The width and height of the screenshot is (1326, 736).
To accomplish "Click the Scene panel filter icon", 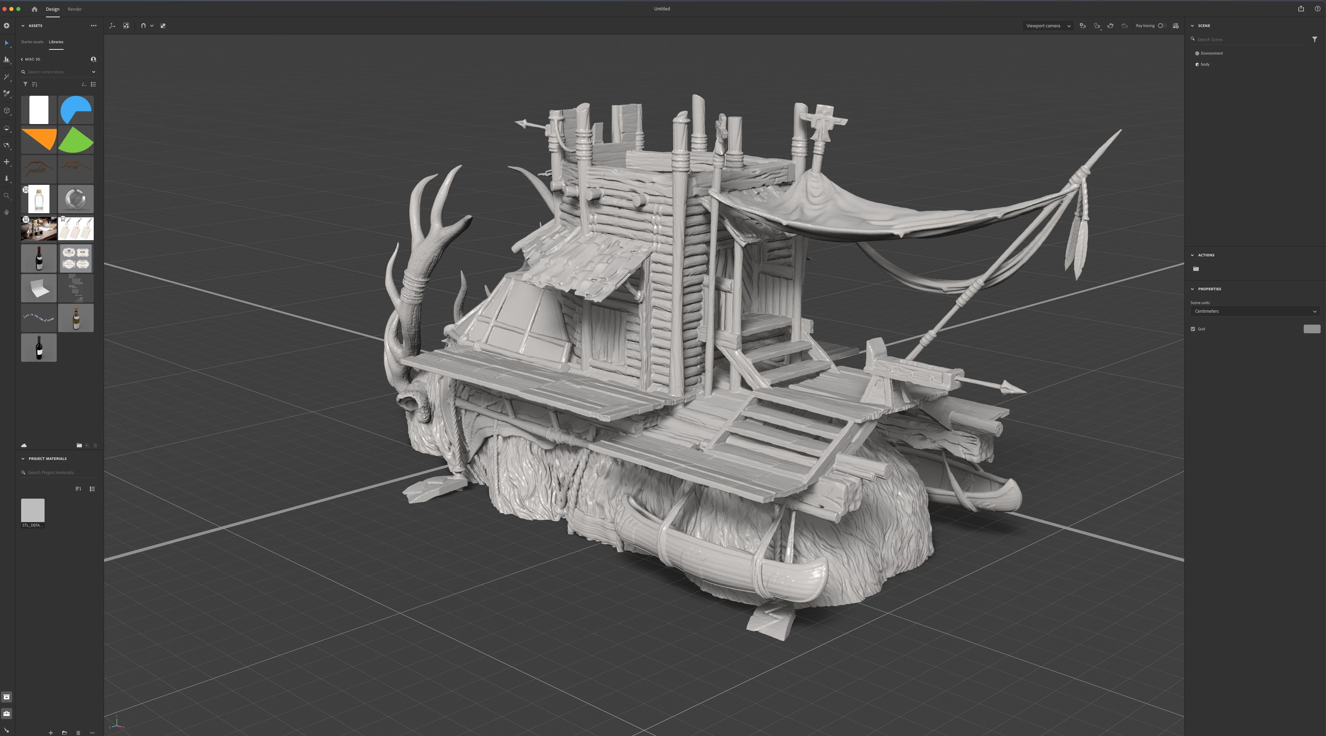I will click(x=1314, y=39).
